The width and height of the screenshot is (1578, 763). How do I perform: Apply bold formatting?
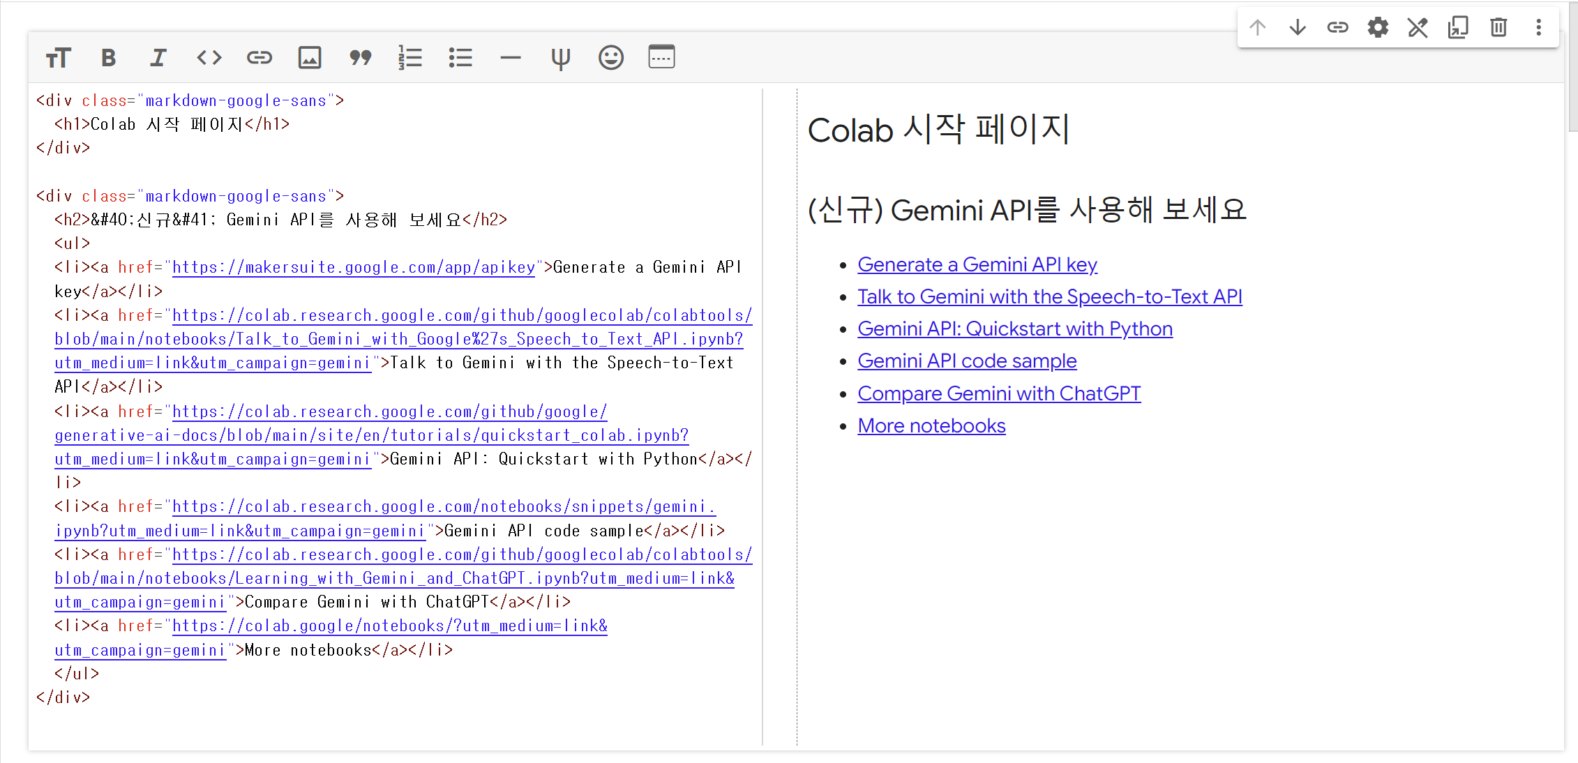tap(108, 57)
